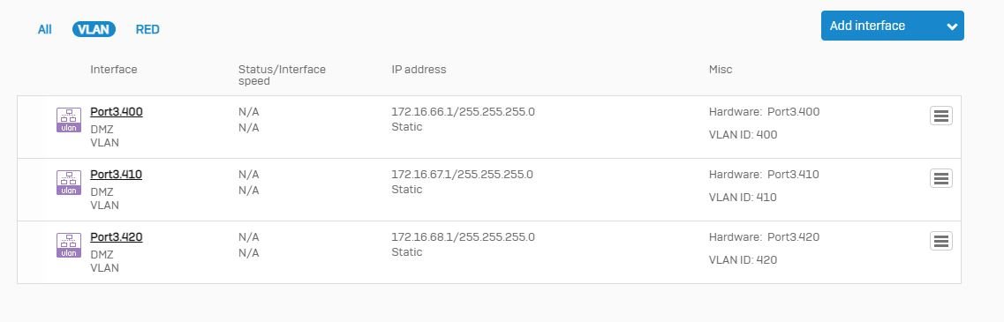The height and width of the screenshot is (322, 1004).
Task: Click the VLAN icon for Port3.400
Action: pos(69,120)
